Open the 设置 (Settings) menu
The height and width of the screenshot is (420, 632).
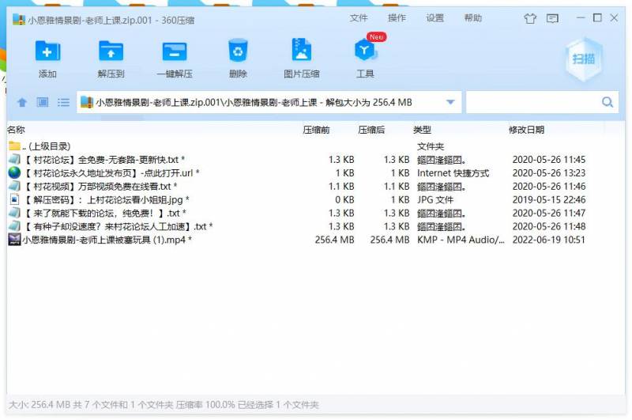pyautogui.click(x=434, y=18)
